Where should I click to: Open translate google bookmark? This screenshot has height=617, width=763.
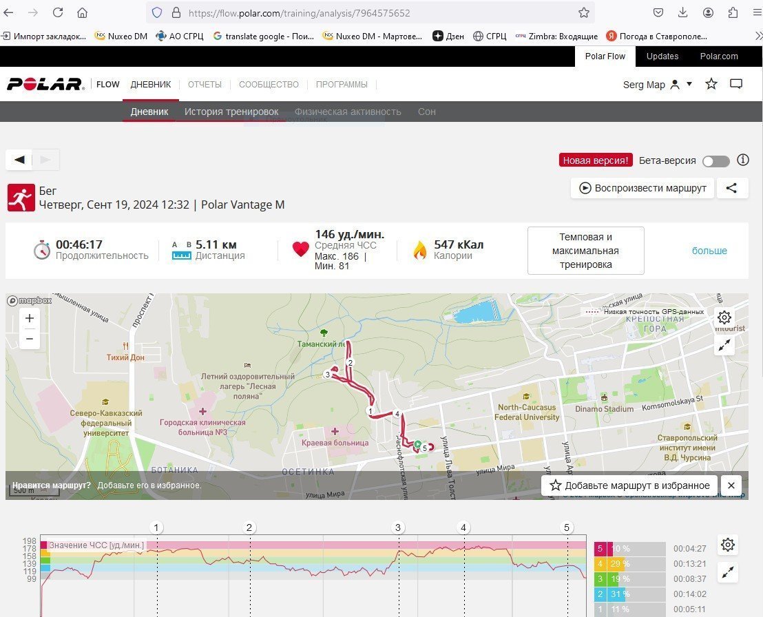tap(264, 36)
